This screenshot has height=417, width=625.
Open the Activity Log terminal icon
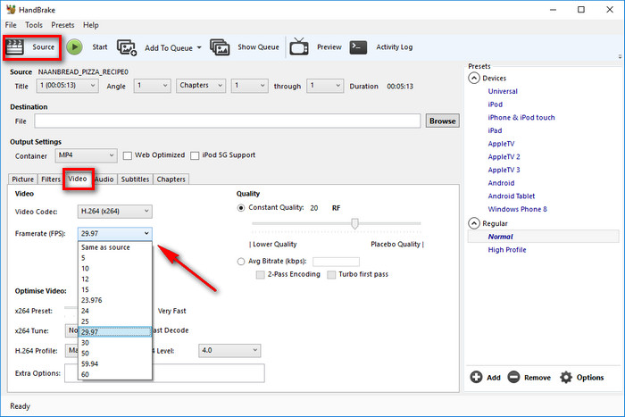coord(358,47)
